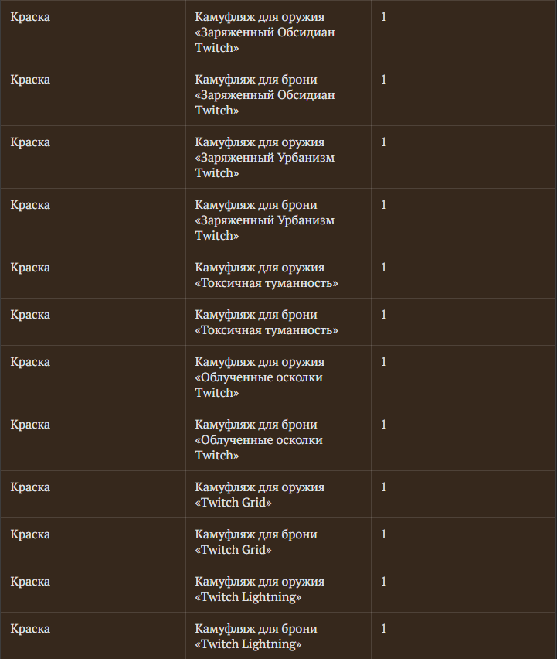Image resolution: width=557 pixels, height=659 pixels.
Task: Click weapon camo «Заряженный Урбанизм Twitch» entry
Action: [x=265, y=157]
